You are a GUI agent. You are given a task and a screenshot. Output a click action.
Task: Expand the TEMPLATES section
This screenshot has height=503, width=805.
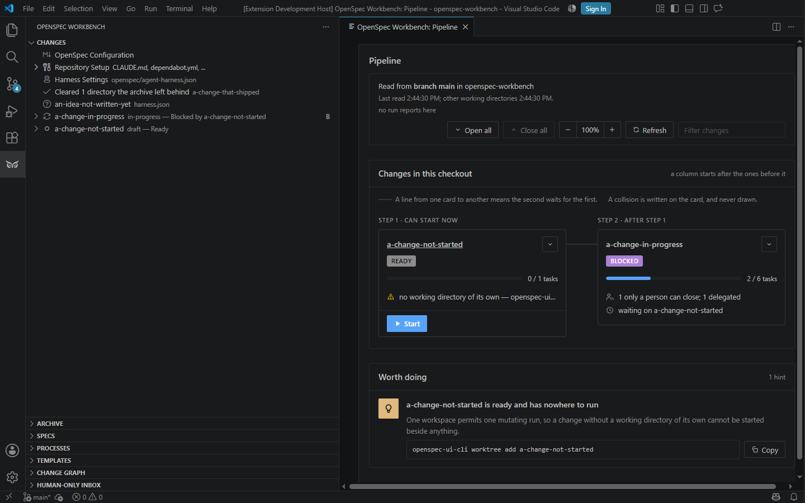[182, 461]
